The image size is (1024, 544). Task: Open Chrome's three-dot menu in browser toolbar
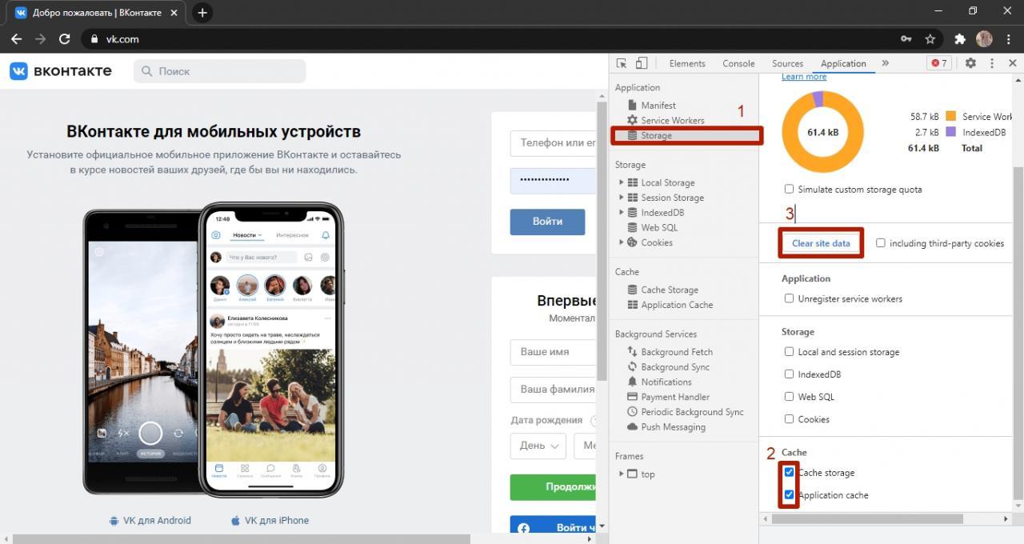coord(1009,38)
